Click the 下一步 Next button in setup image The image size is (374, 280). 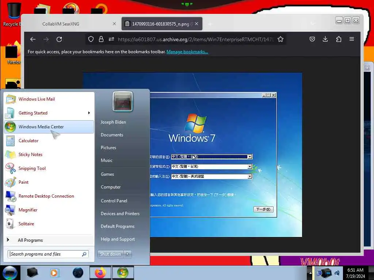(263, 209)
